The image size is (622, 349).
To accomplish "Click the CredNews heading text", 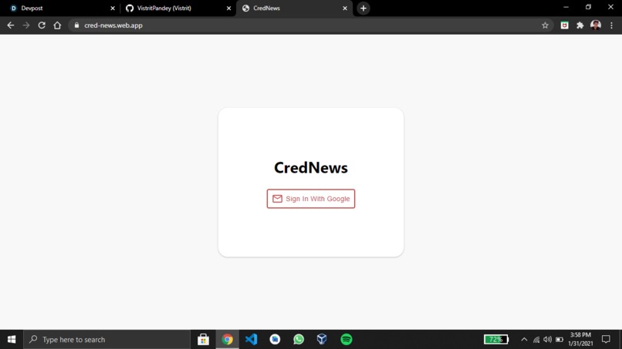I will pyautogui.click(x=310, y=168).
